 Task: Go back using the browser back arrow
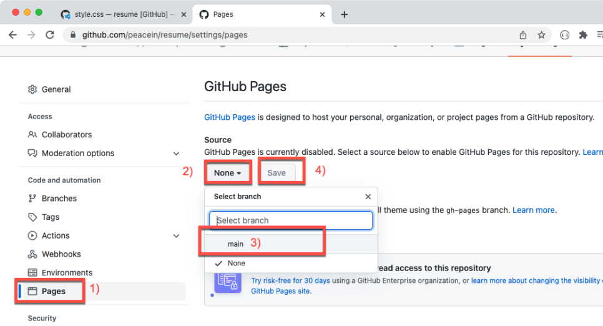click(12, 35)
